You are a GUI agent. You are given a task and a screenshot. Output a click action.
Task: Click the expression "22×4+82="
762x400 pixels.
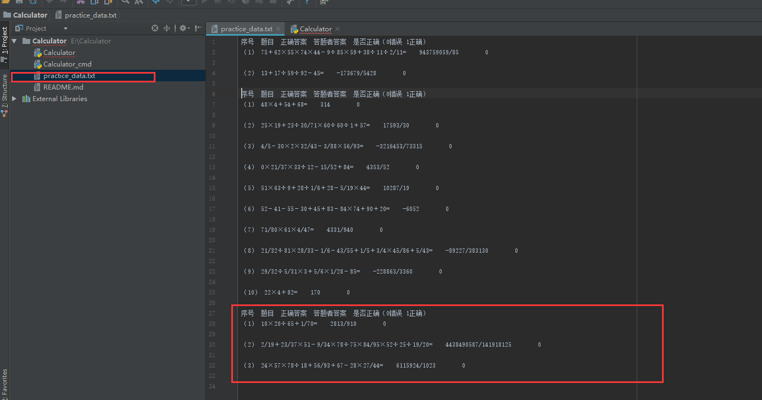281,292
